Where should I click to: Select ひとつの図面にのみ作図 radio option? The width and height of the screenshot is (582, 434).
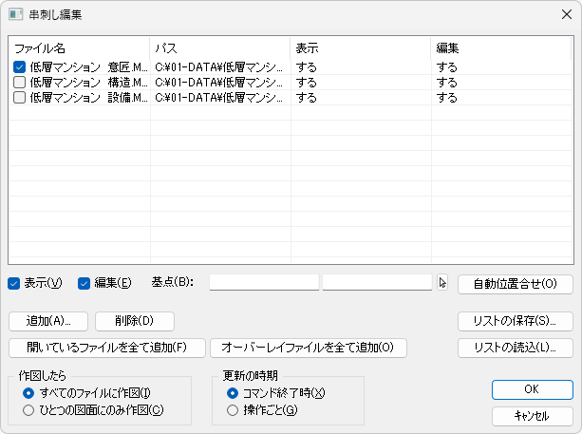[28, 410]
